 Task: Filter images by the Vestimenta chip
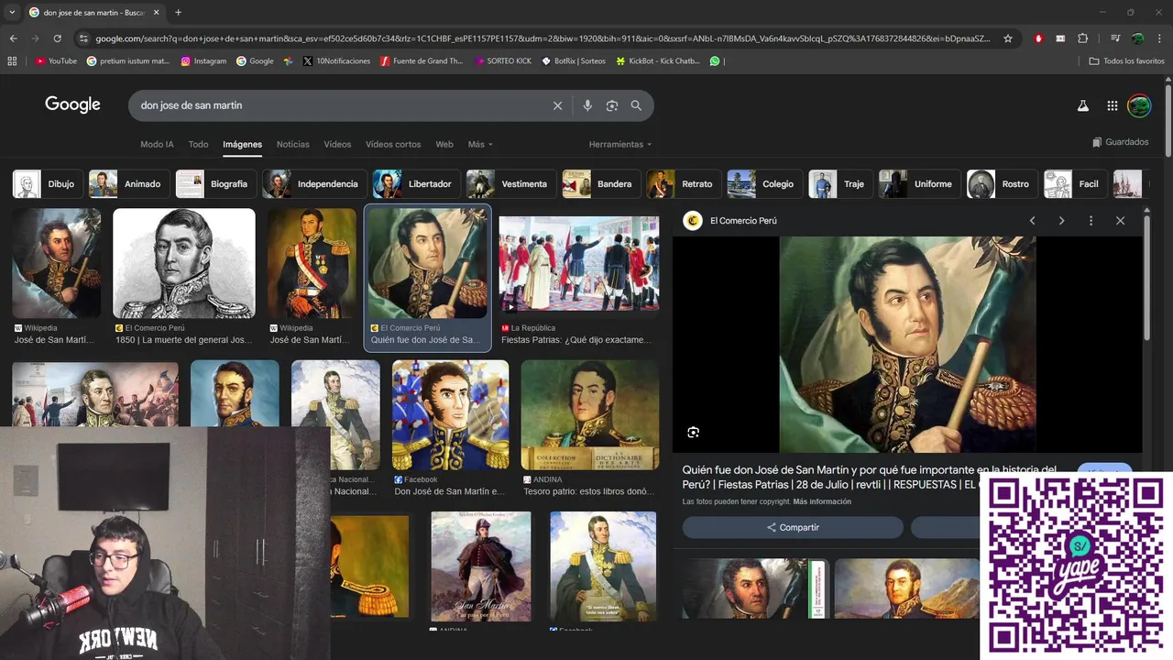coord(511,183)
